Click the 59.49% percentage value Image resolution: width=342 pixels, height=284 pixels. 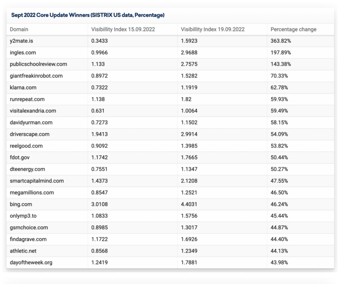pyautogui.click(x=279, y=111)
